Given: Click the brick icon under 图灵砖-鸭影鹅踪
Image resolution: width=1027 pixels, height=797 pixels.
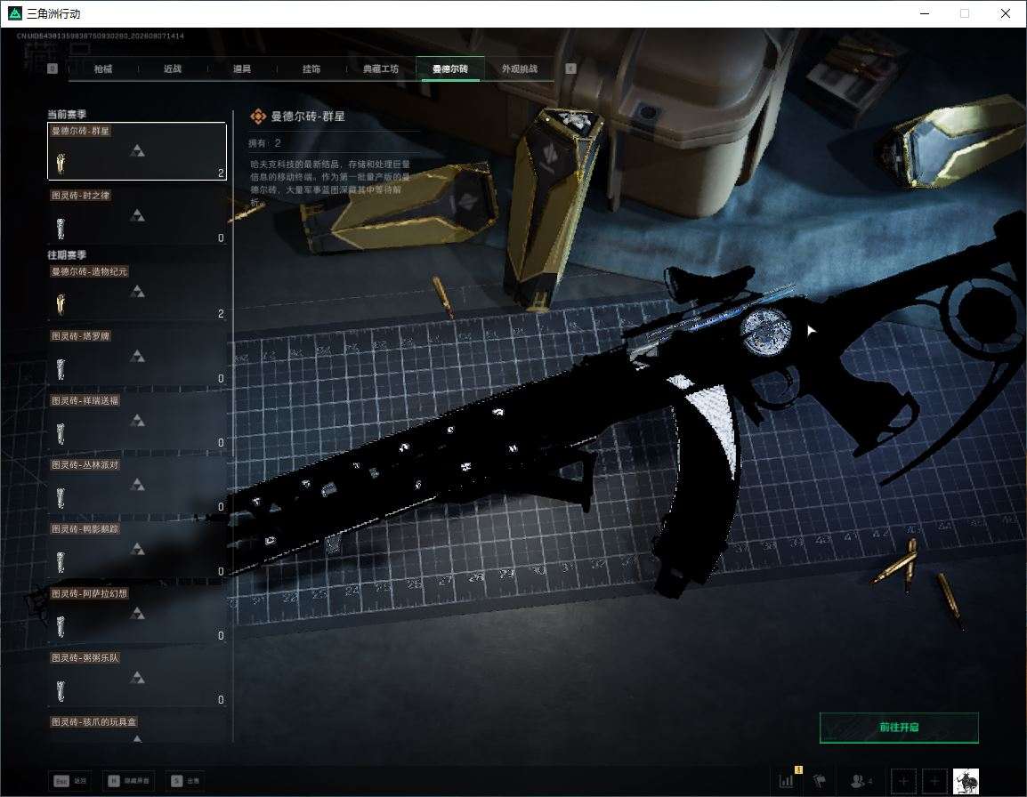Looking at the screenshot, I should [x=61, y=561].
